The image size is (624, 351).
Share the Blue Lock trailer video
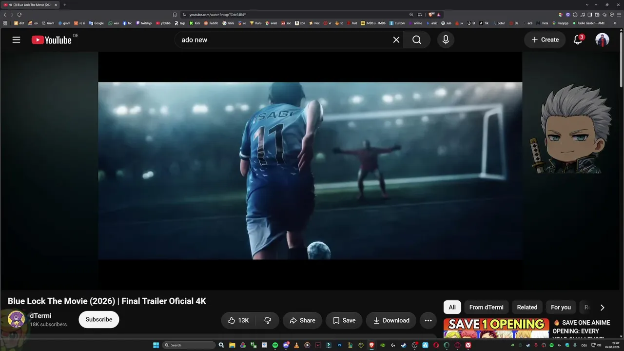click(302, 320)
